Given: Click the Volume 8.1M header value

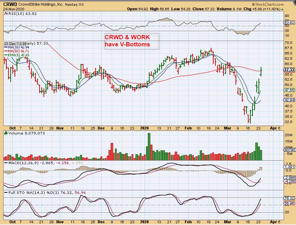Looking at the screenshot, I should point(229,9).
